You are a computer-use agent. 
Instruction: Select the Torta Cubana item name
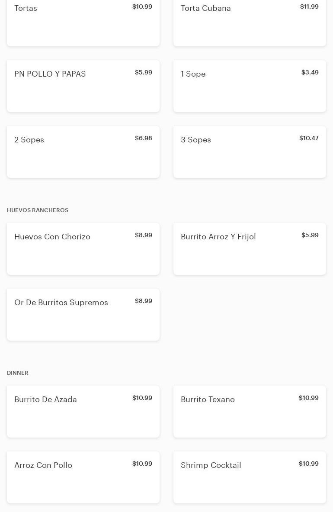point(205,8)
